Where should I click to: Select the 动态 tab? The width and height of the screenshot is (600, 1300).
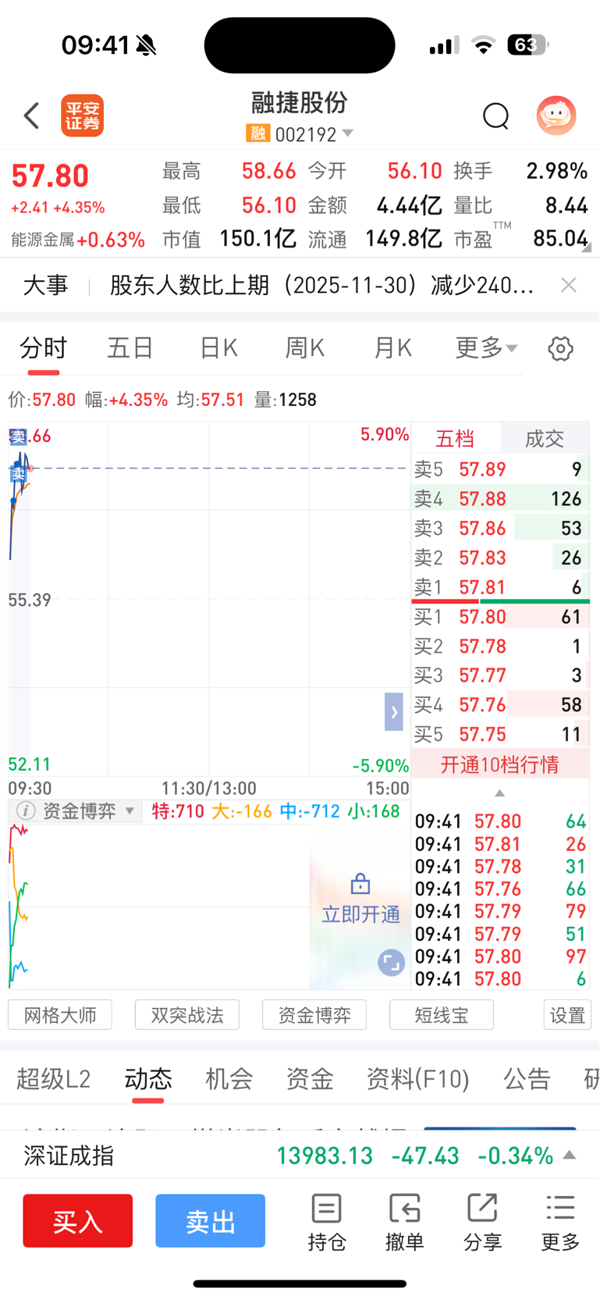pyautogui.click(x=148, y=1079)
